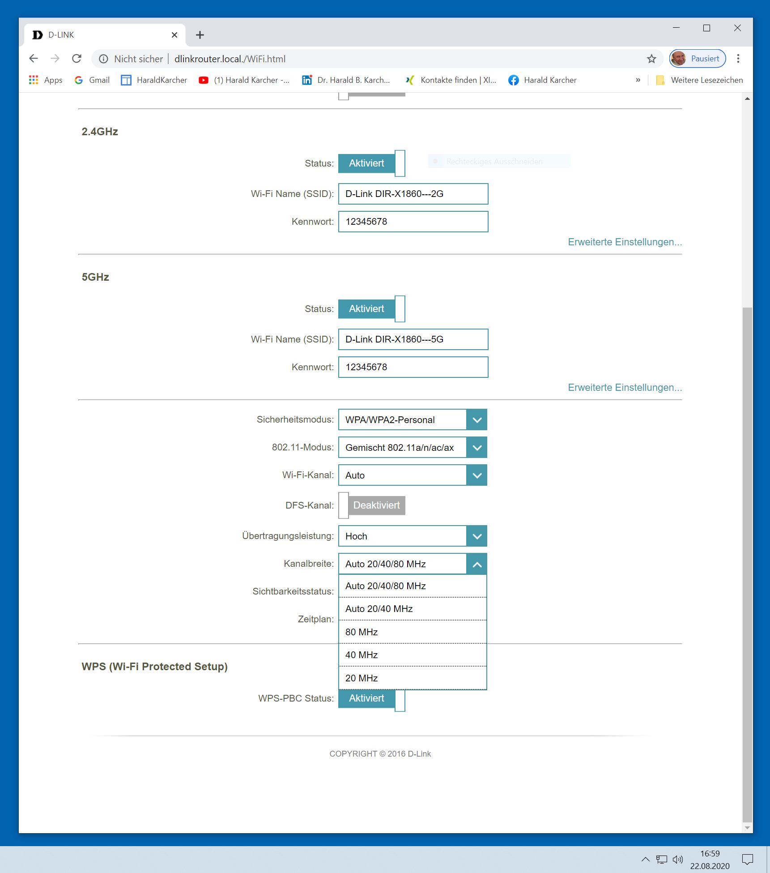The height and width of the screenshot is (873, 770).
Task: Open the Sicherheitsmodus dropdown
Action: coord(413,420)
